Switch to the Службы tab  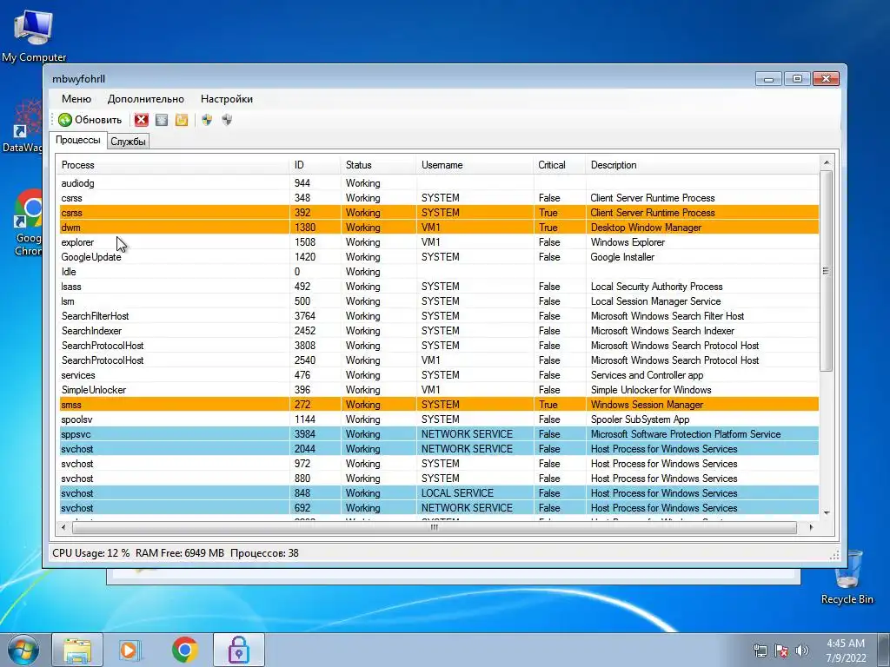tap(129, 142)
